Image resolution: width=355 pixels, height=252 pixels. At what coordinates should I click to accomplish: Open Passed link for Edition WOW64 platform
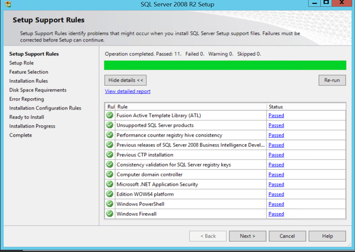276,194
